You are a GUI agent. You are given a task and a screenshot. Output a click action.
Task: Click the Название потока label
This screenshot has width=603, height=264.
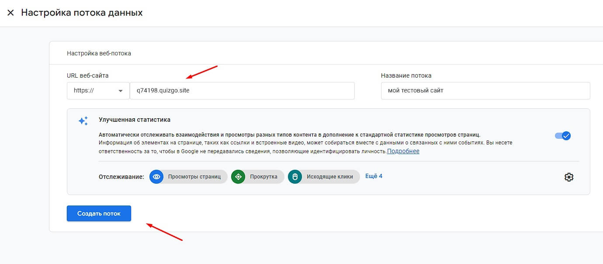pyautogui.click(x=406, y=75)
